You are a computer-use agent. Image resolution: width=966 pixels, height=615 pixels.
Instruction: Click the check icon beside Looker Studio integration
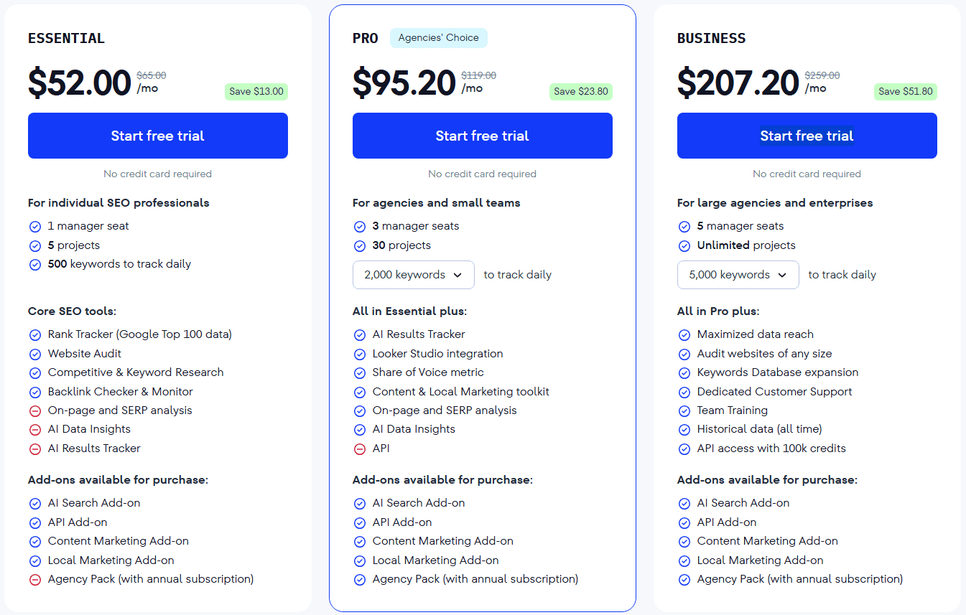360,354
